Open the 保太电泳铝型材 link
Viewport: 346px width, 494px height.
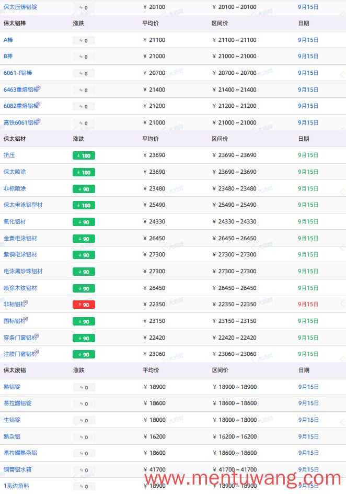click(x=23, y=205)
